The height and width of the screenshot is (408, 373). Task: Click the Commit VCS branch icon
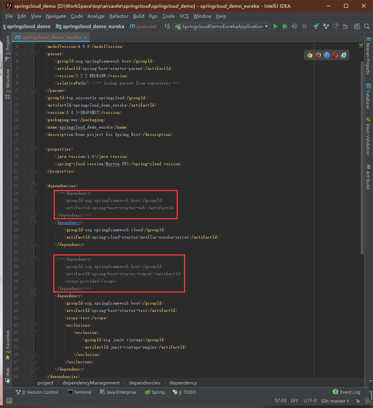[x=326, y=26]
